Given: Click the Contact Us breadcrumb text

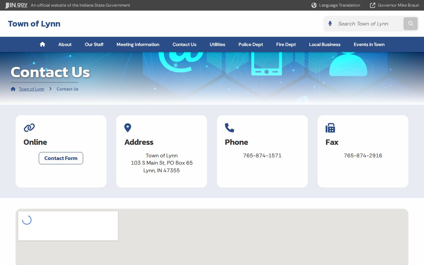Looking at the screenshot, I should click(x=67, y=89).
